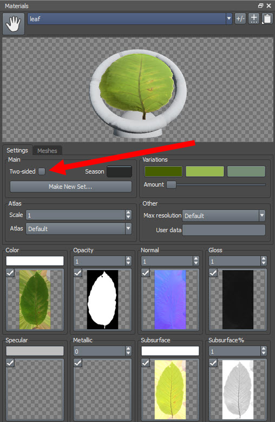Click the white Color swatch
This screenshot has width=275, height=422.
coord(35,261)
